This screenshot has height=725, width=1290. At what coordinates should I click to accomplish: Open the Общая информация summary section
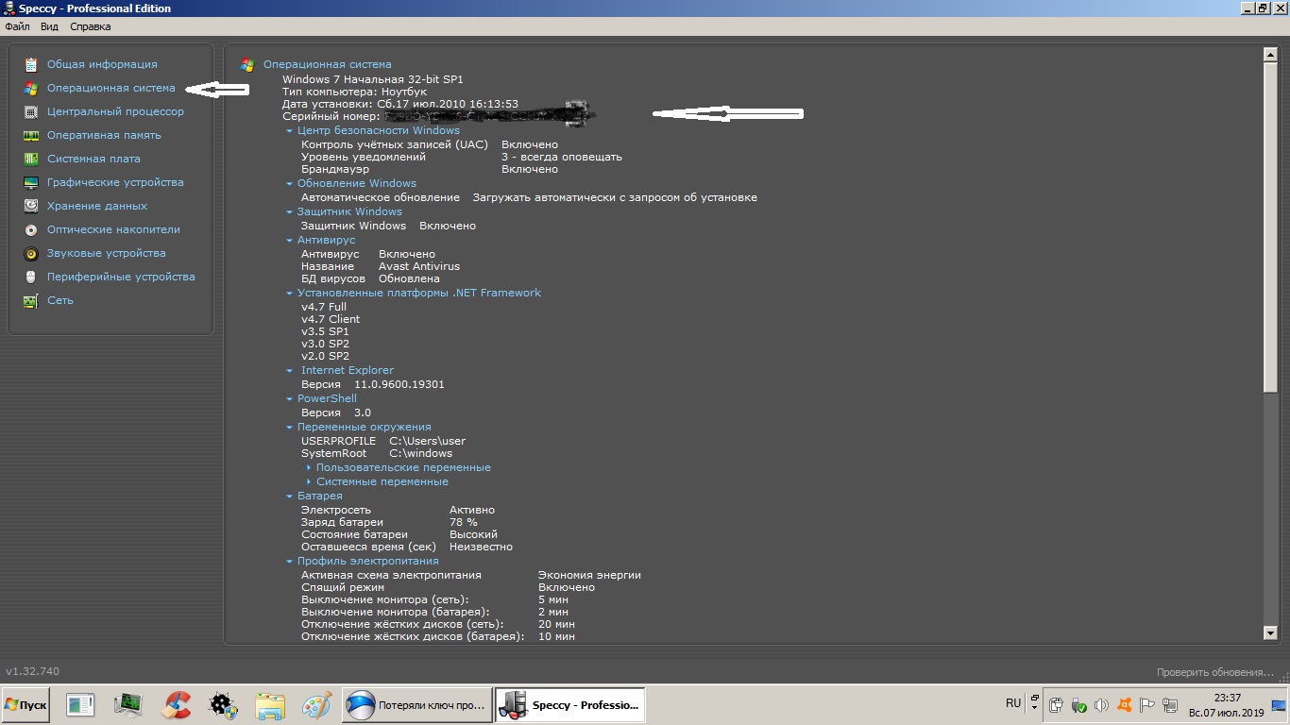(102, 64)
